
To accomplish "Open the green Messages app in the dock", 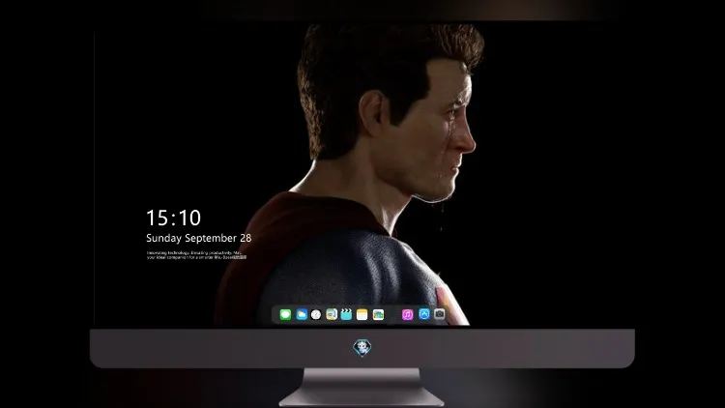I will coord(285,314).
